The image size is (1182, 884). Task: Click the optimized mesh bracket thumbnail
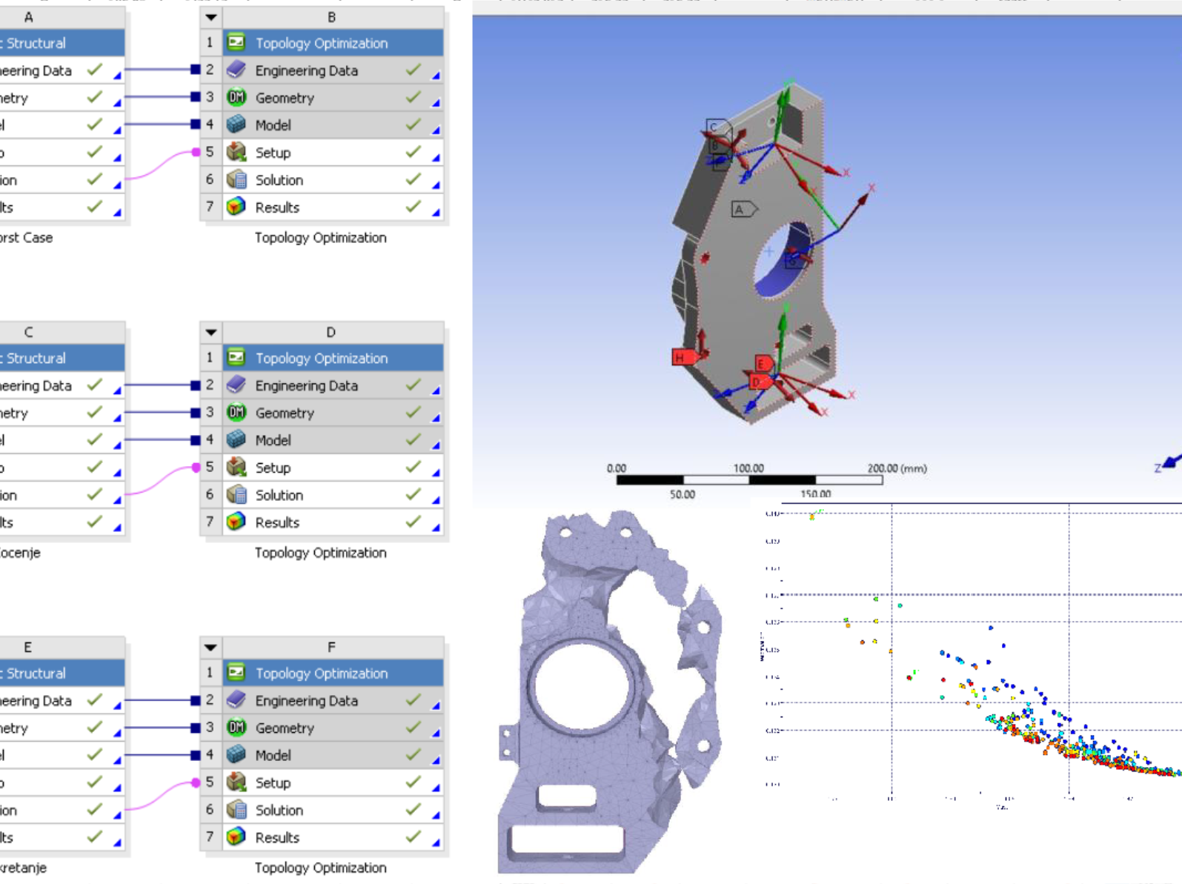tap(608, 689)
